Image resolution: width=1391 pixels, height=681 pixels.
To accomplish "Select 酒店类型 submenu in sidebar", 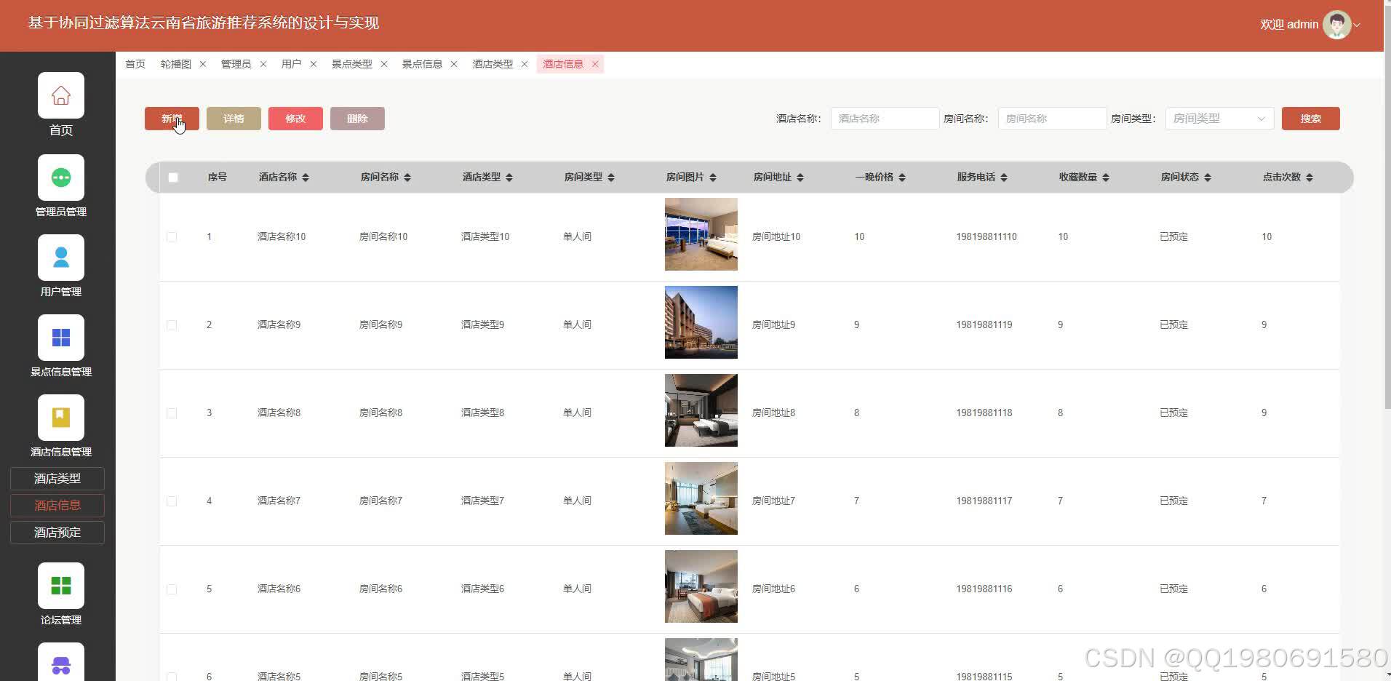I will pos(57,479).
